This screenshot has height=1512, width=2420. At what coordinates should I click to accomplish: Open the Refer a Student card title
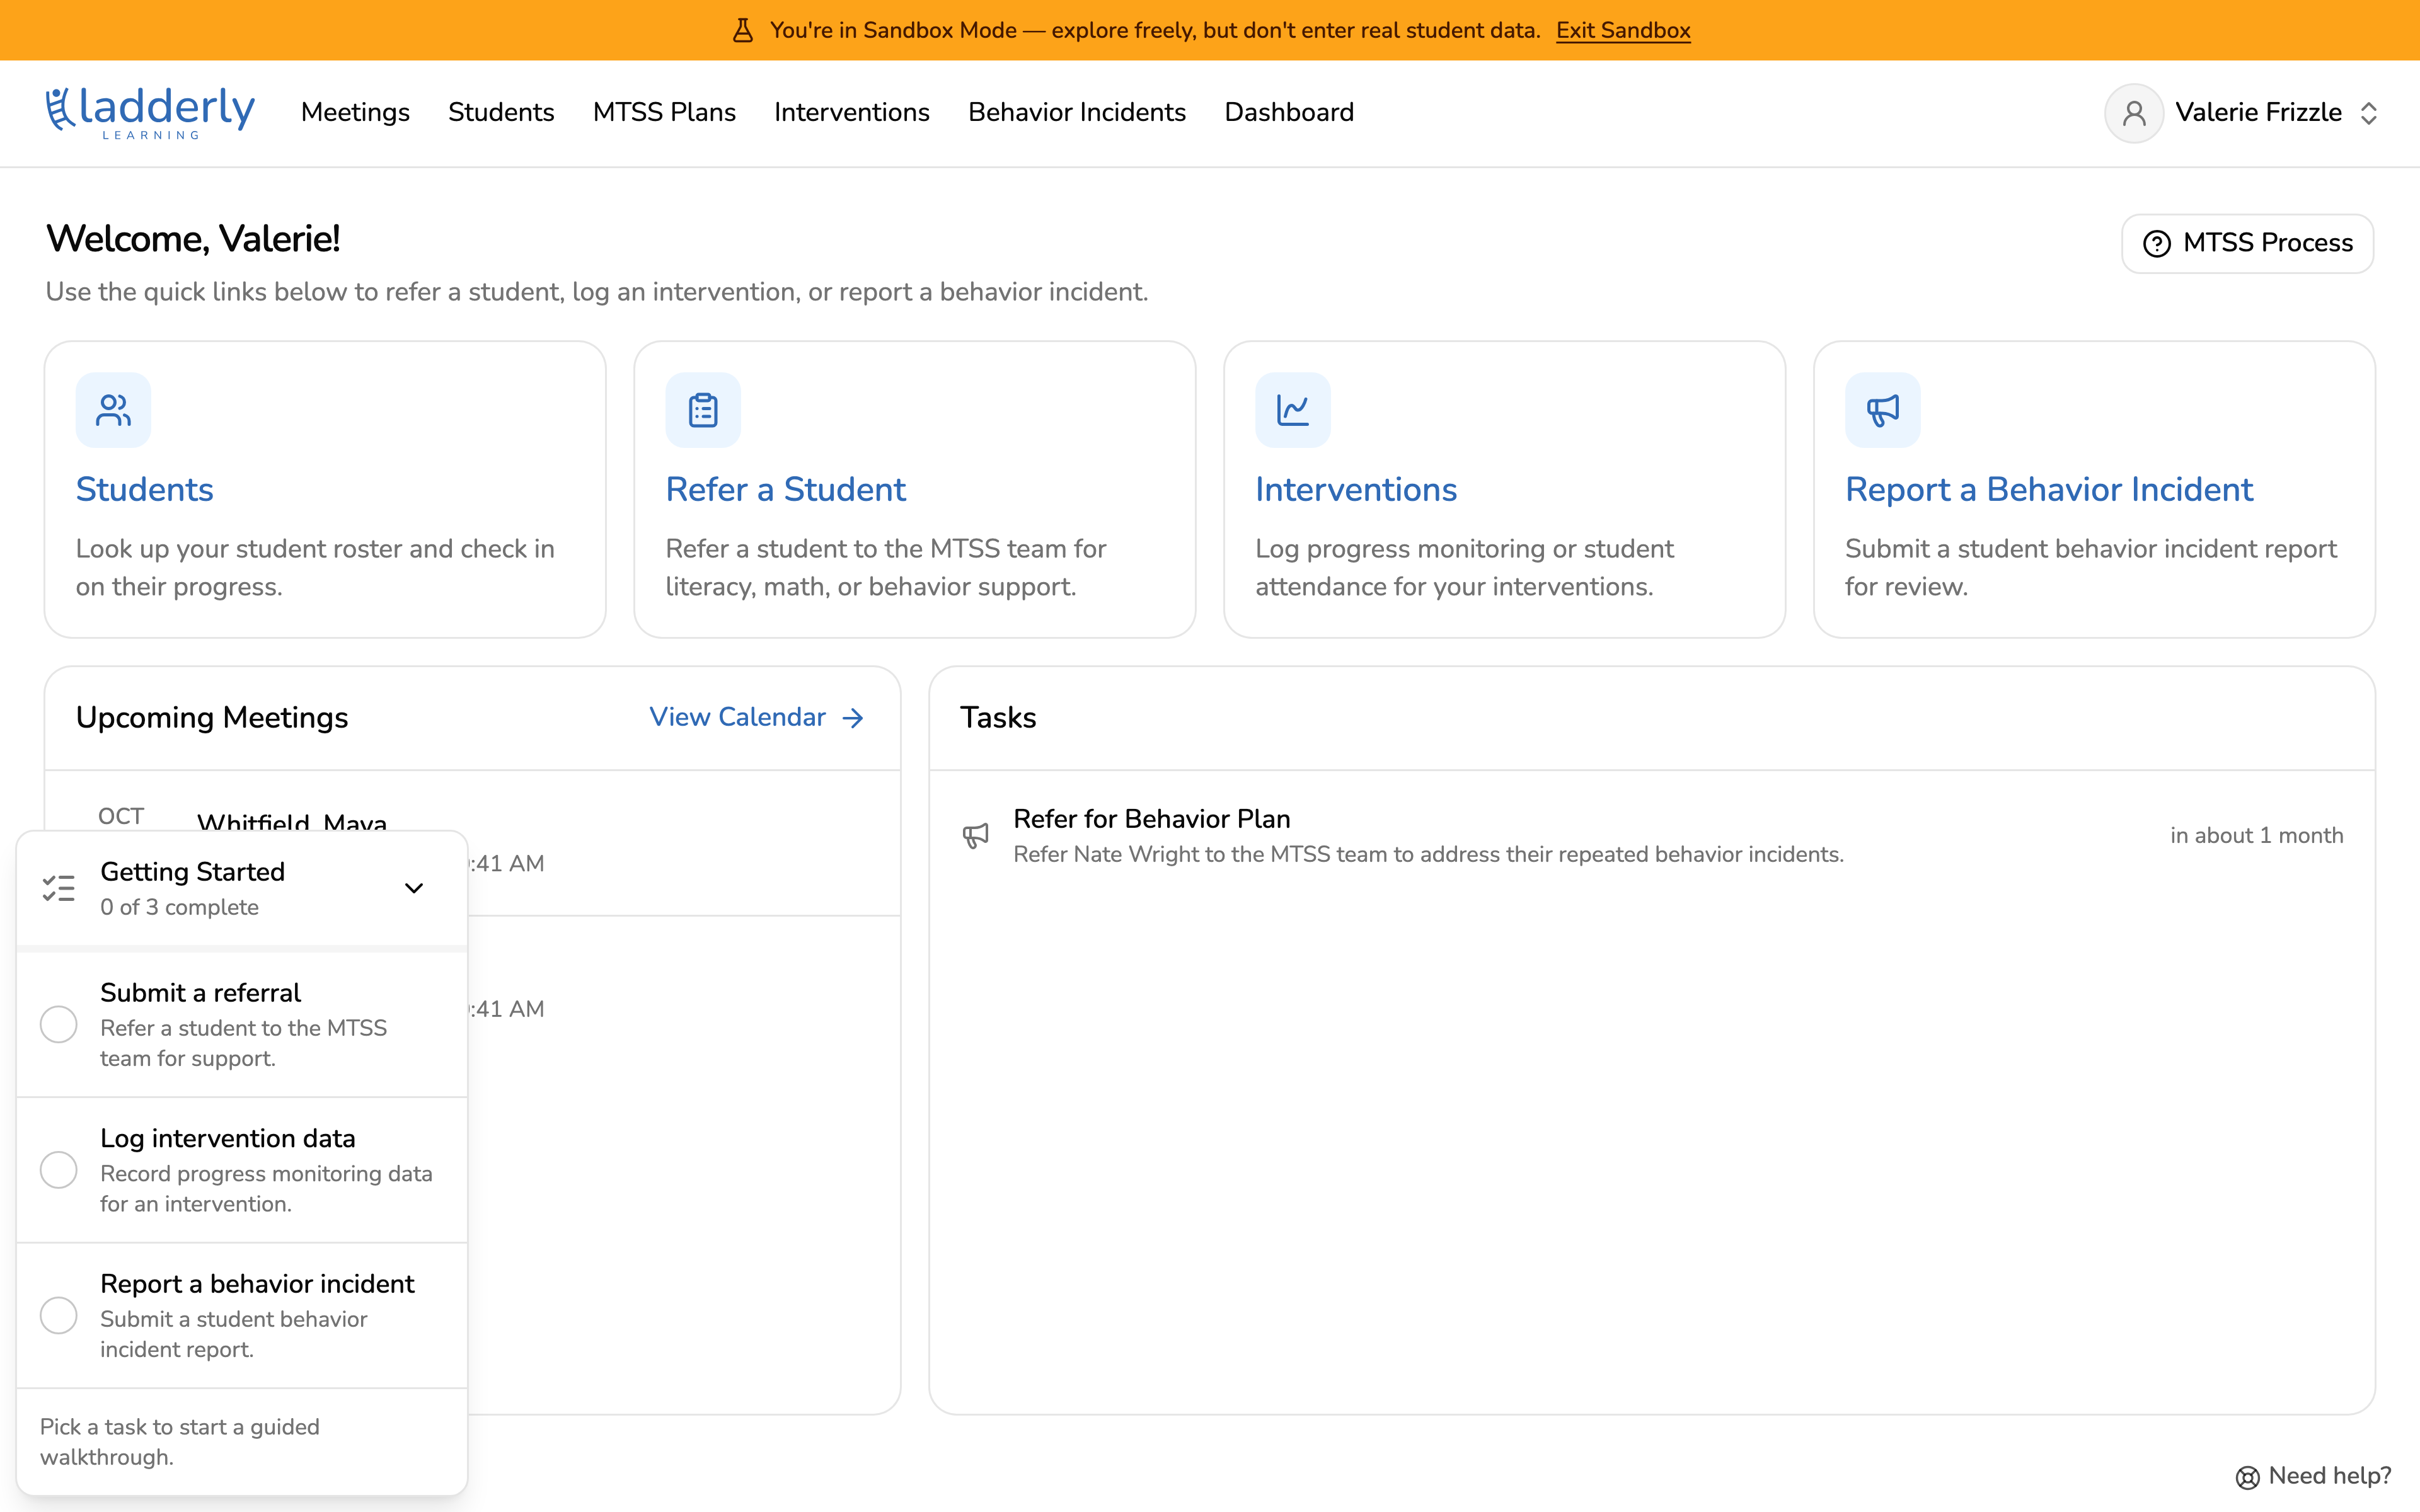[786, 489]
